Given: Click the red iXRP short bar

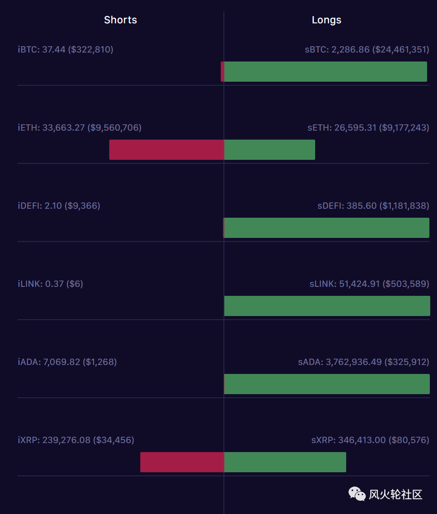Looking at the screenshot, I should [x=182, y=462].
